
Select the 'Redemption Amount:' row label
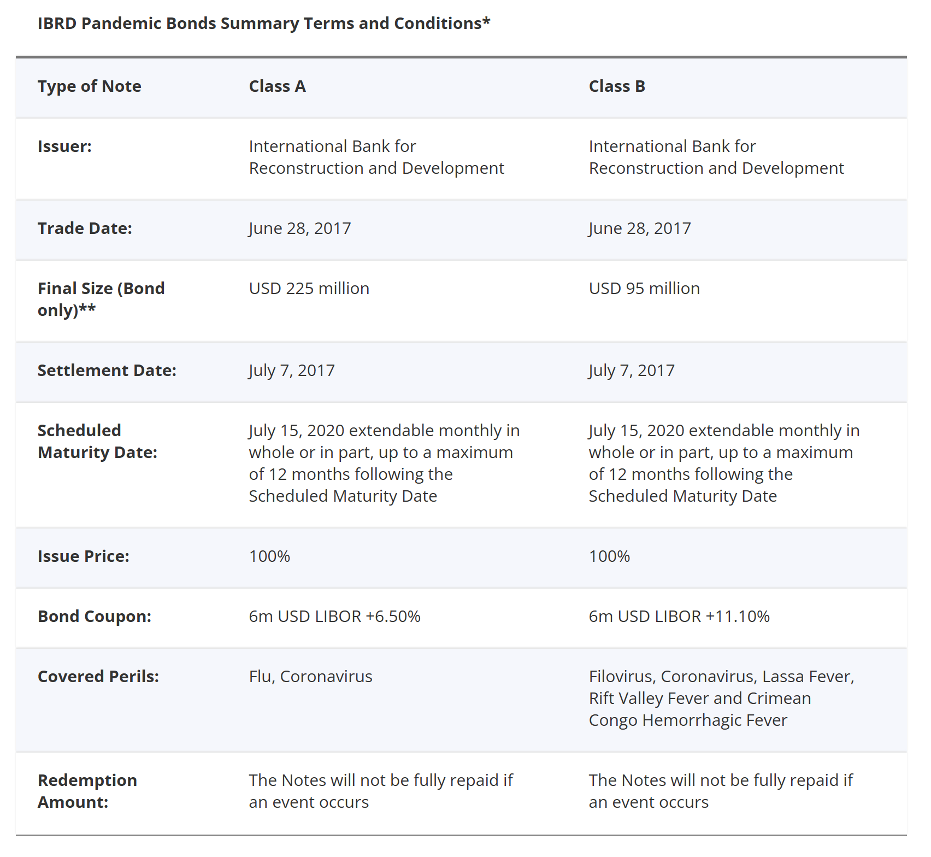point(87,791)
